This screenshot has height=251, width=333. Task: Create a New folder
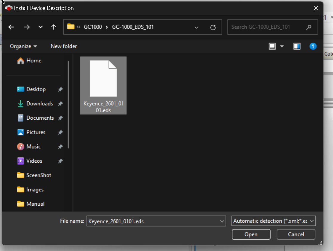click(64, 46)
